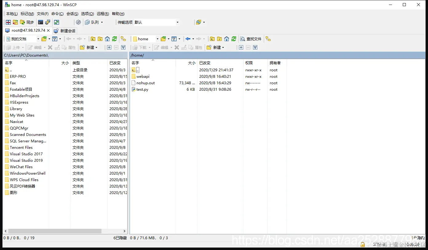
Task: Click the remote select-files plus icon
Action: [241, 47]
